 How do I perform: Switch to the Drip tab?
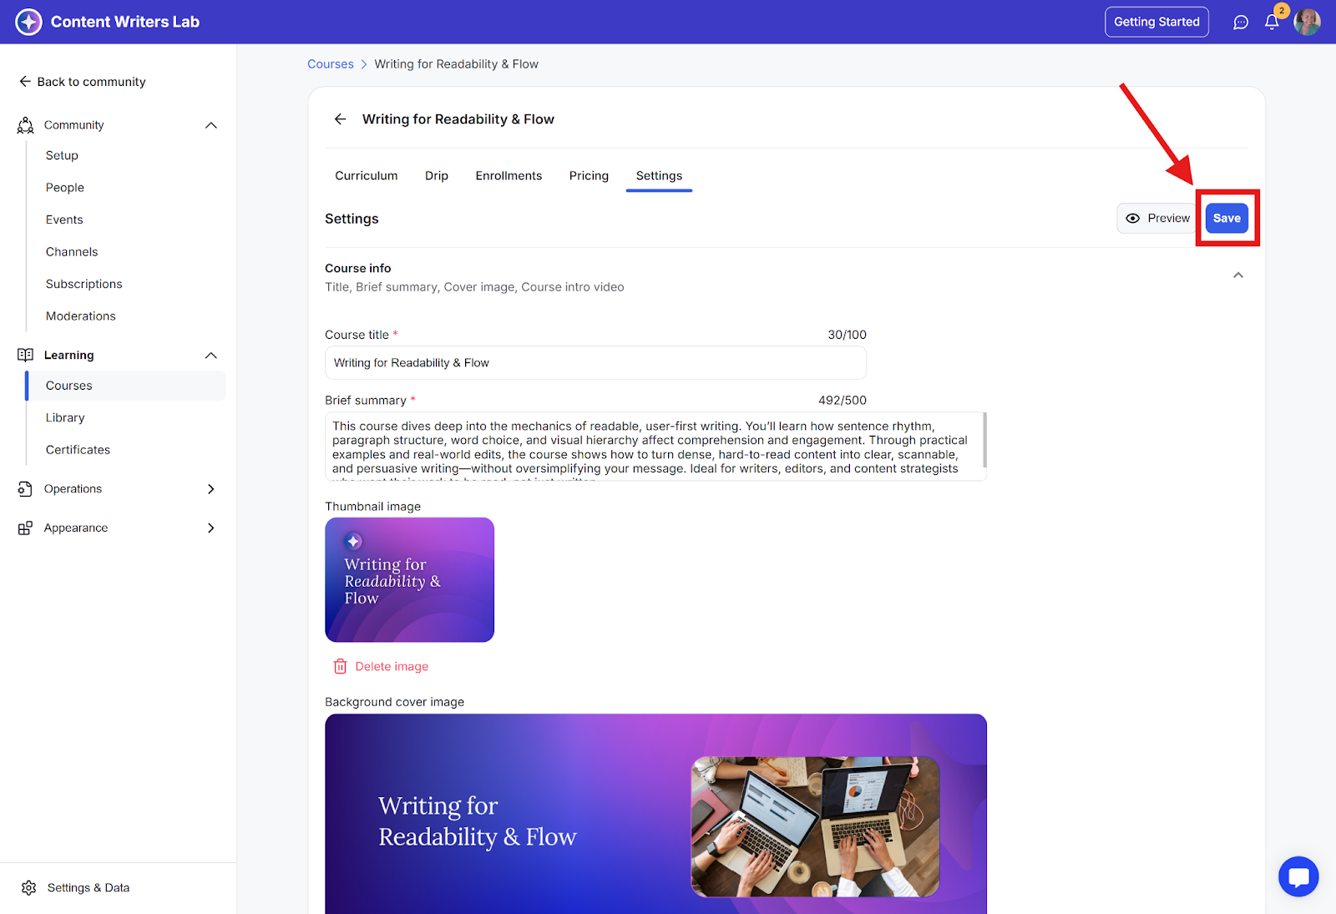click(437, 176)
